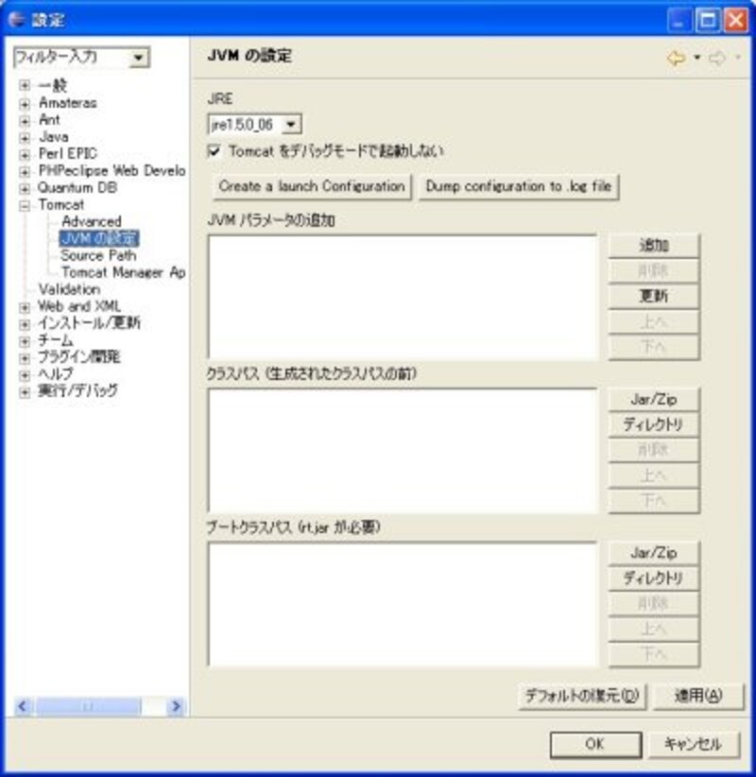
Task: Expand the チーム tree node
Action: click(x=25, y=340)
